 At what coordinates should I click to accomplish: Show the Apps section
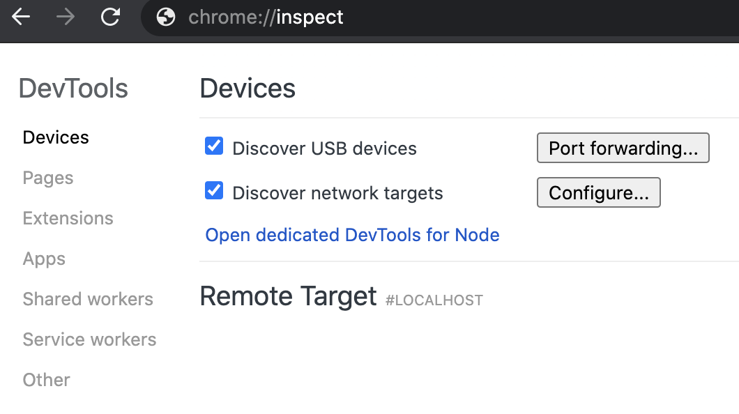pyautogui.click(x=45, y=259)
